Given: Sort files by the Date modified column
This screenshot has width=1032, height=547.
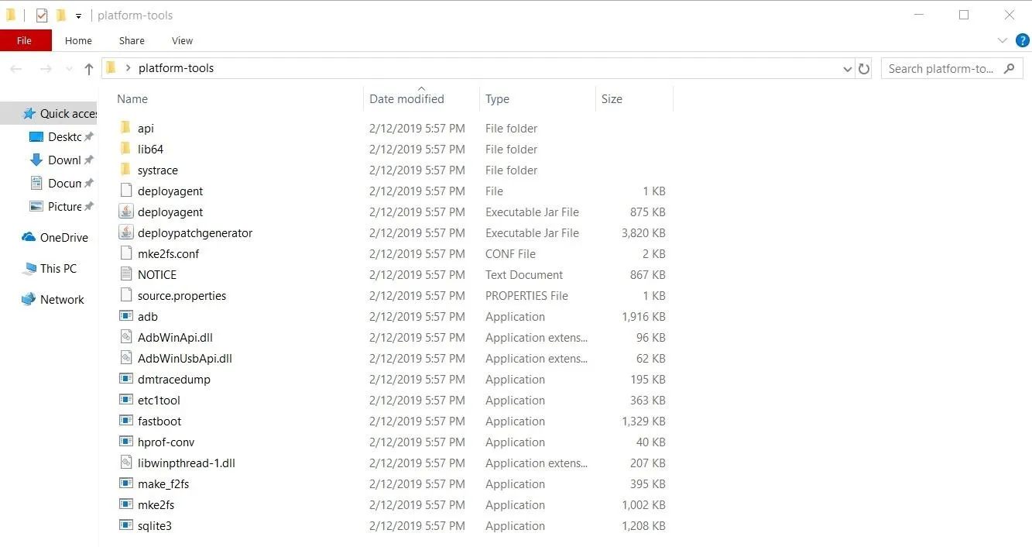Looking at the screenshot, I should click(x=407, y=99).
